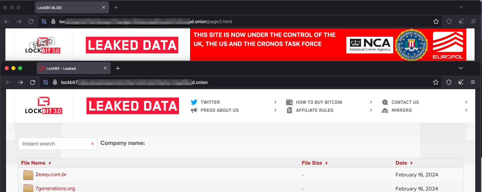
Task: Clear the Instant search with red x
Action: [x=93, y=144]
